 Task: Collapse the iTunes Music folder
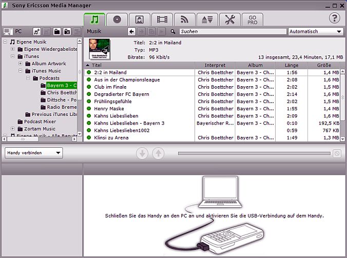[20, 71]
